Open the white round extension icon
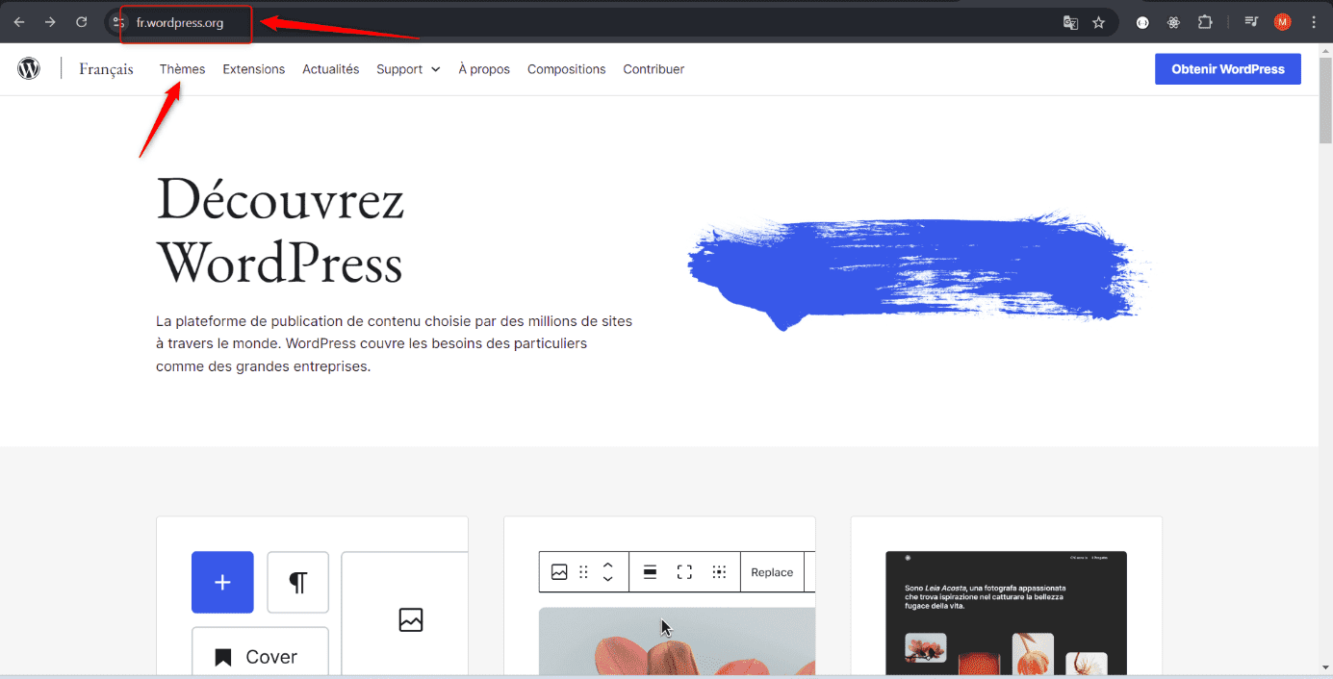The height and width of the screenshot is (679, 1333). [1142, 22]
